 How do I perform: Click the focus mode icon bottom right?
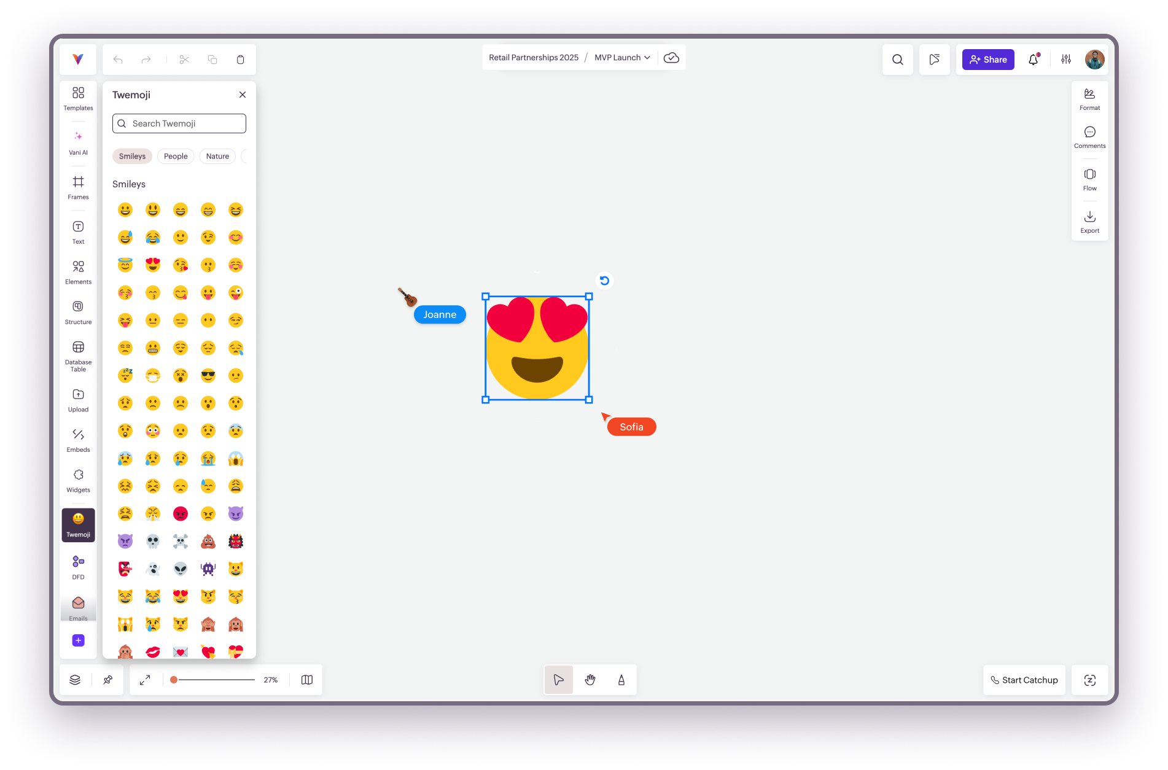click(x=1090, y=680)
